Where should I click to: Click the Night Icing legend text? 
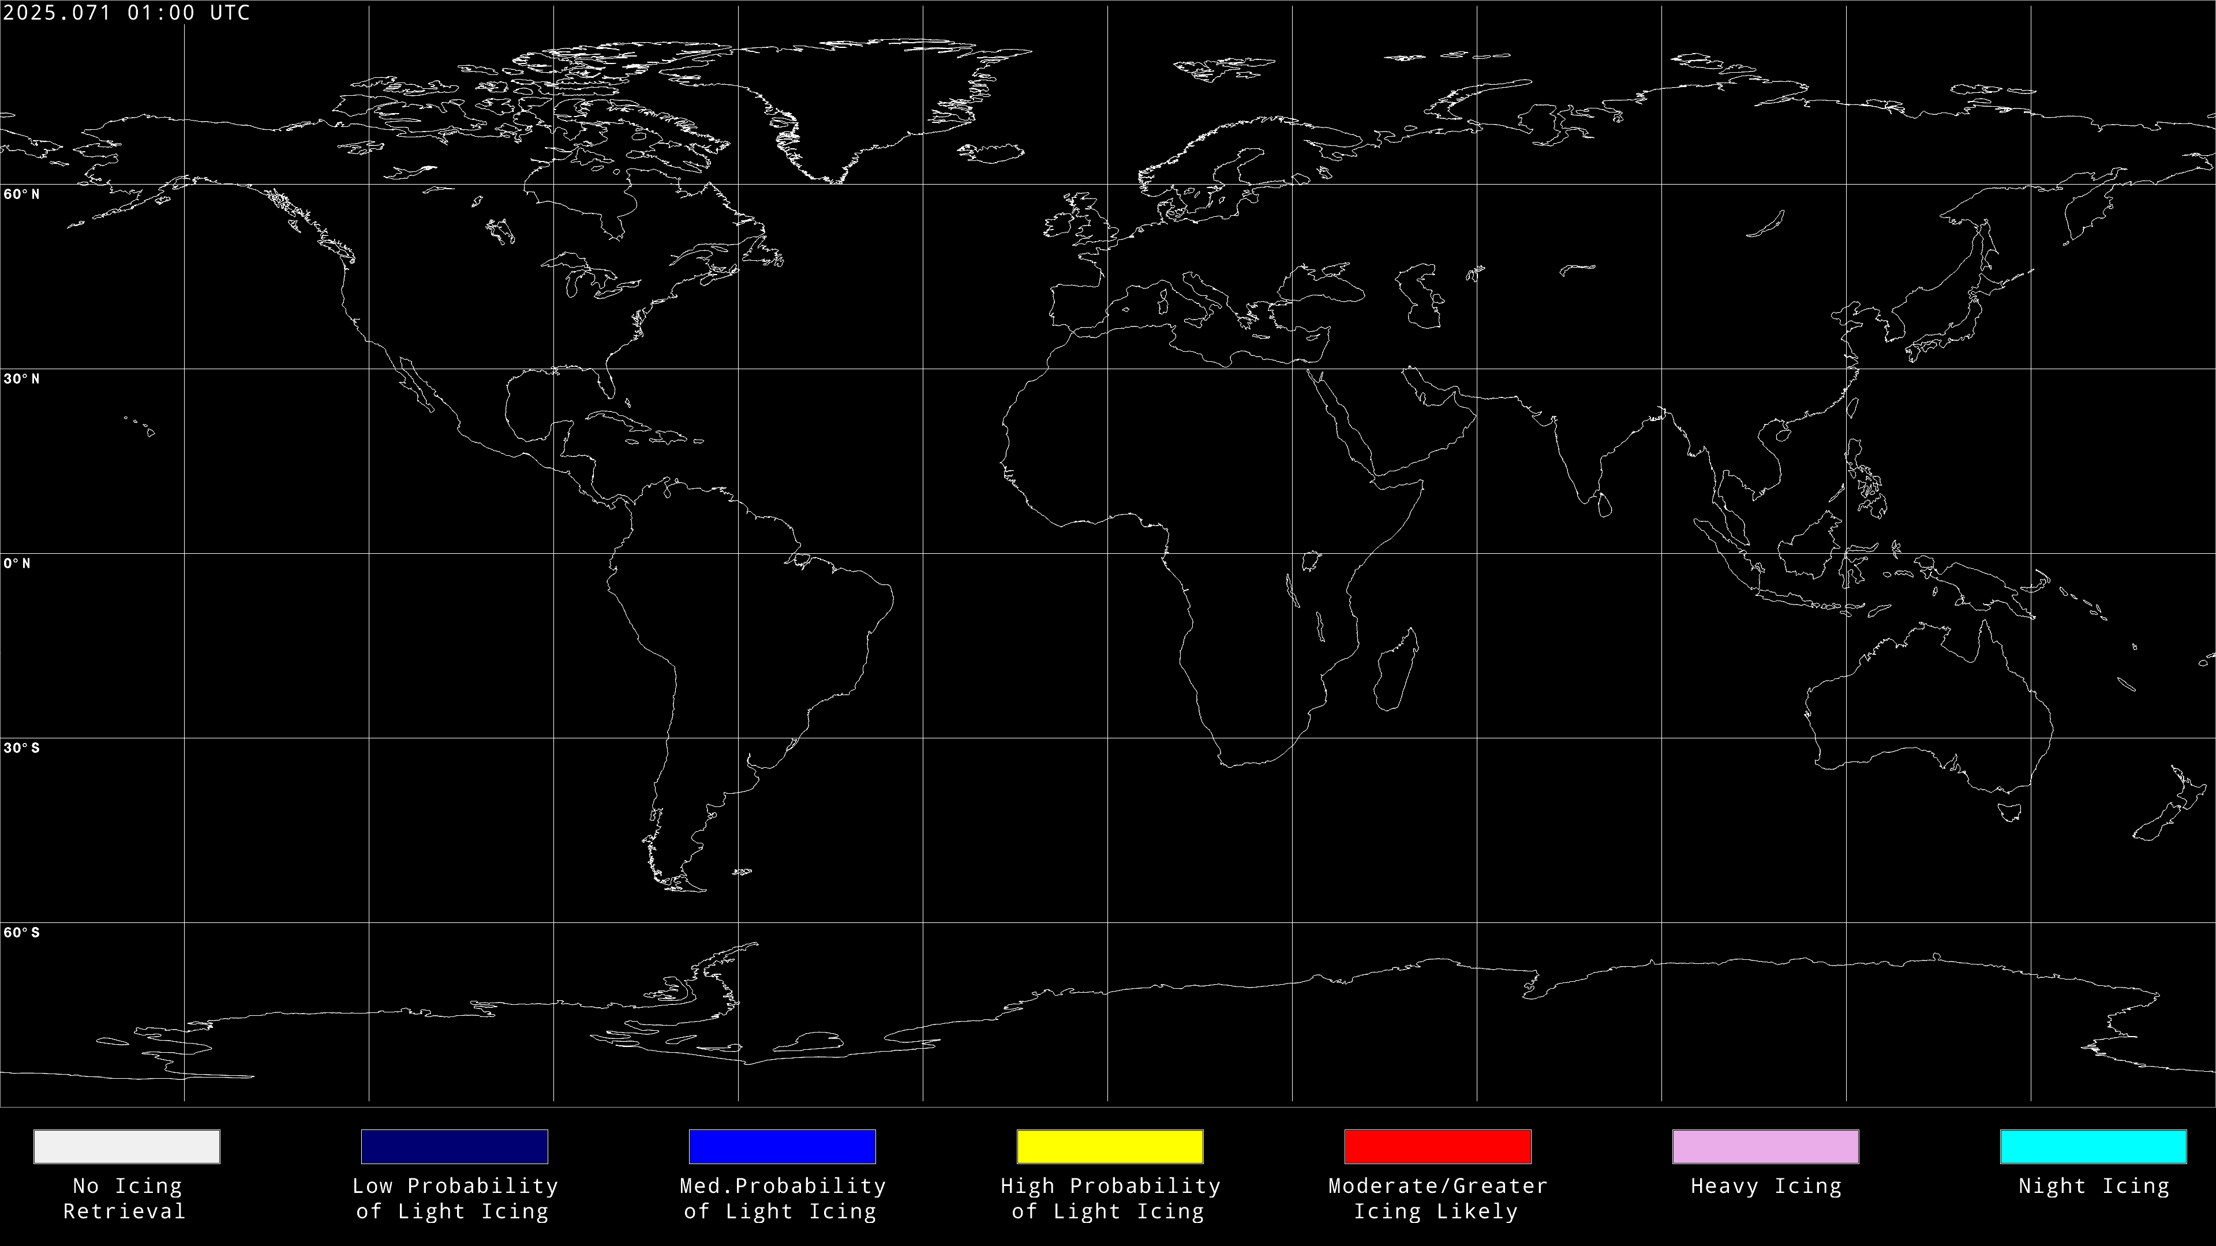[x=2094, y=1187]
